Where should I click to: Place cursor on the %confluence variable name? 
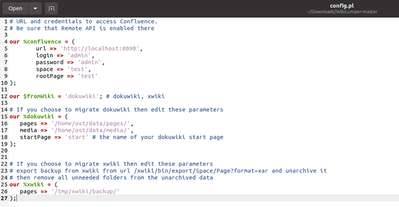[x=42, y=42]
